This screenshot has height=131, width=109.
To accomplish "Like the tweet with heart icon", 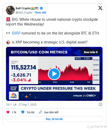I will (x=8, y=112).
